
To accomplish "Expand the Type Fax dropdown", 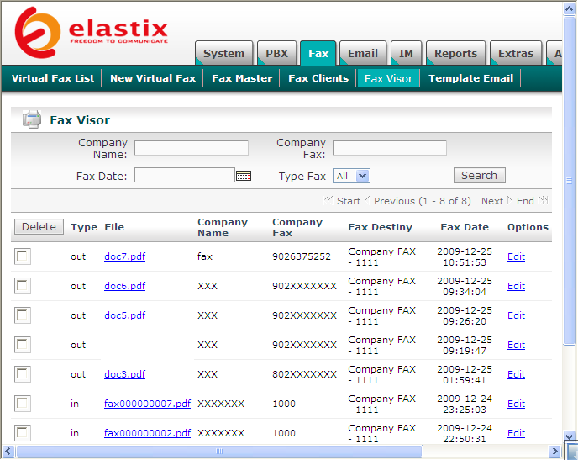I will 352,176.
